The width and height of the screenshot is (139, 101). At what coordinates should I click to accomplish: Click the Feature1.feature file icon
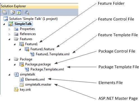[x=27, y=49]
